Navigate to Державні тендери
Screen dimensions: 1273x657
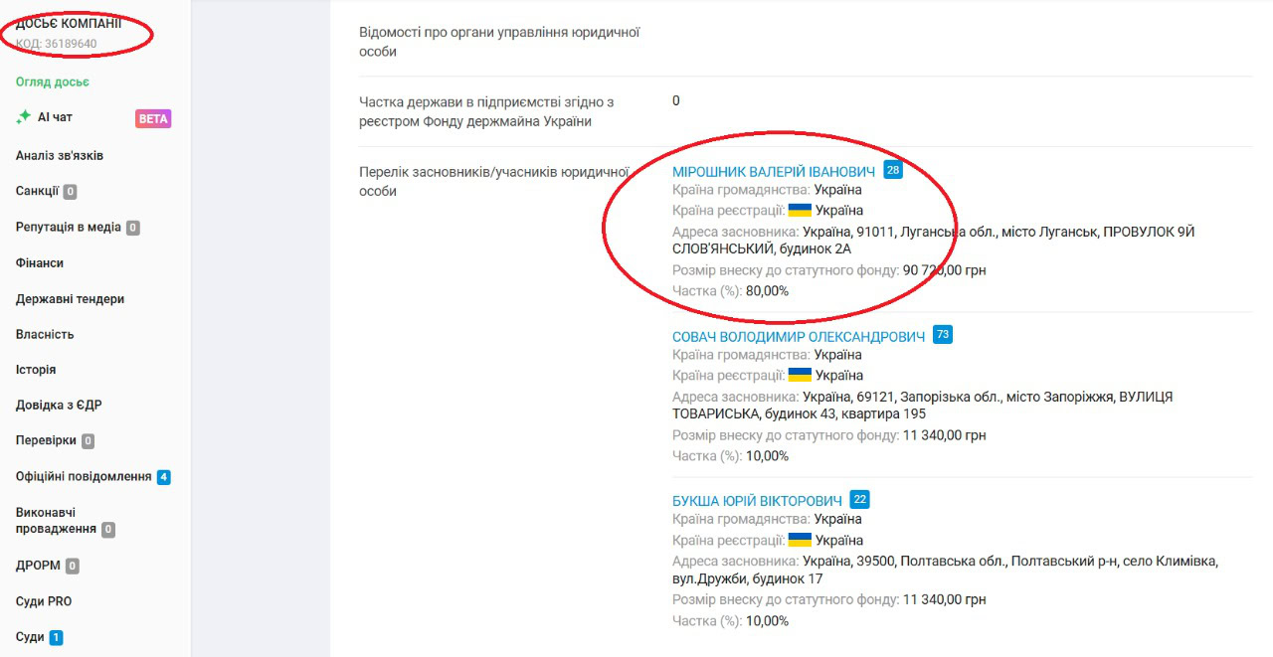[70, 298]
